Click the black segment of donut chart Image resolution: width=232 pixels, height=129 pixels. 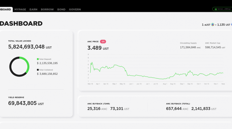tap(12, 70)
